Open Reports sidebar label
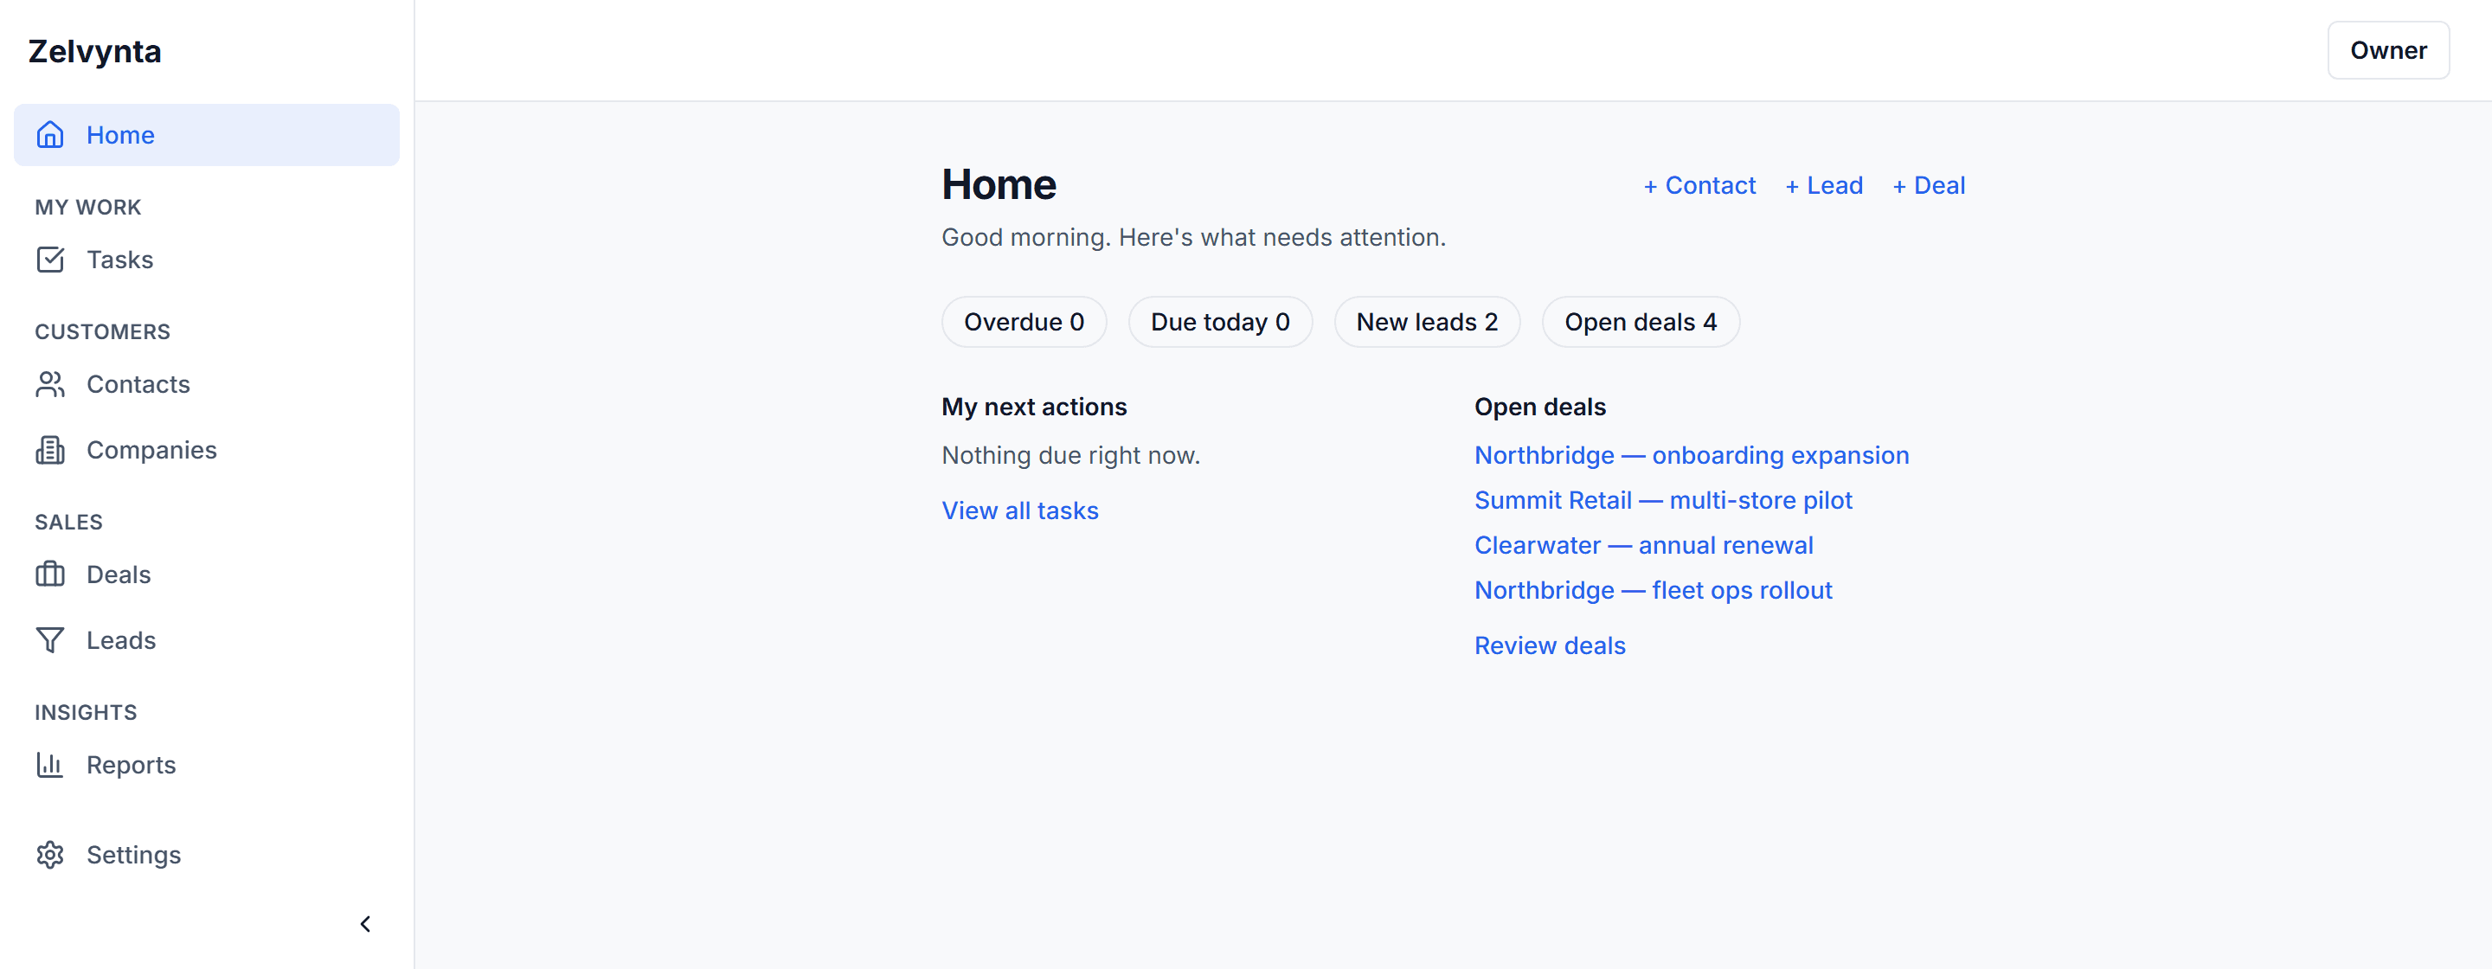The height and width of the screenshot is (969, 2492). tap(132, 765)
